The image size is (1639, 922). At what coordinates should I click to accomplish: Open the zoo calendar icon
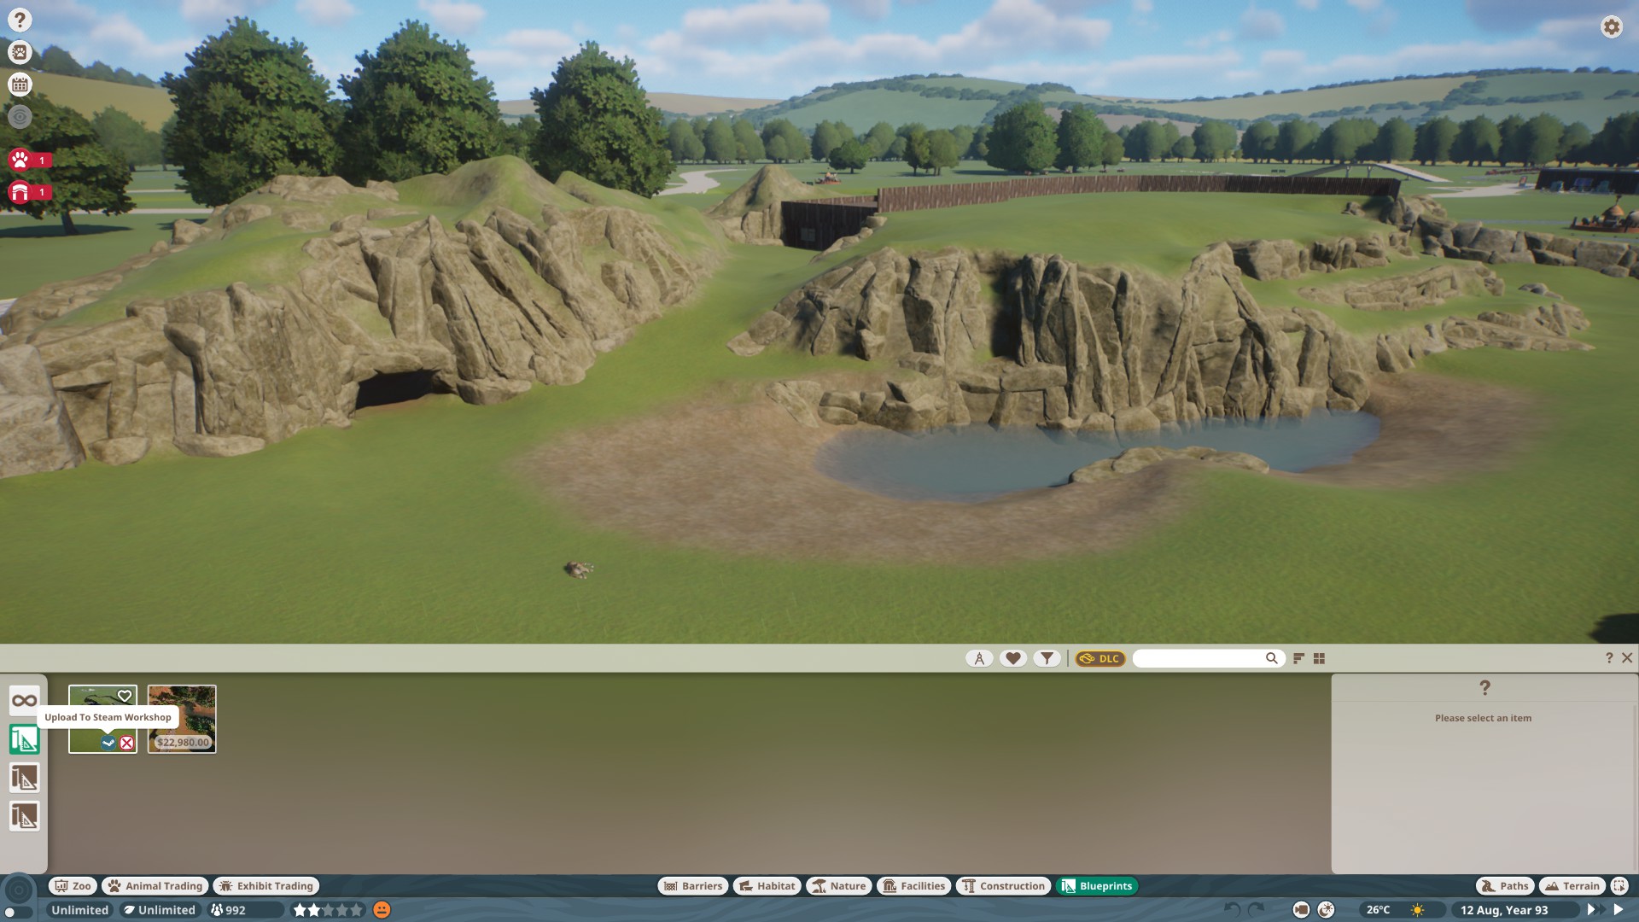click(20, 85)
